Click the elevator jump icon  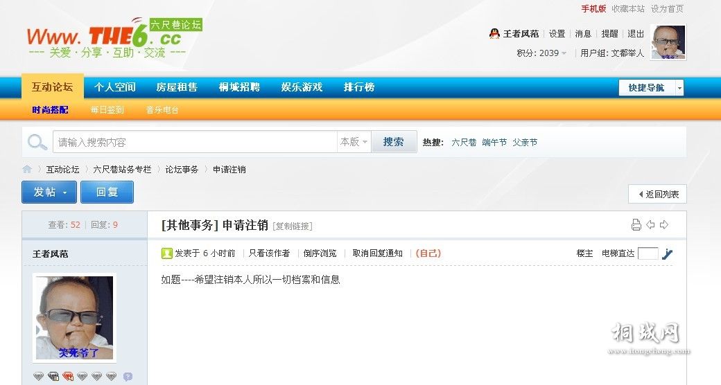668,253
